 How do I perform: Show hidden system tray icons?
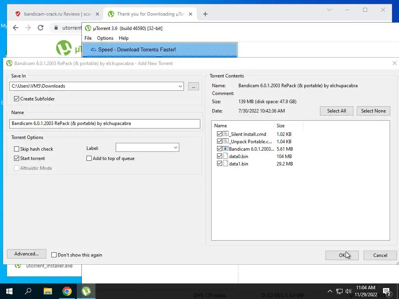pyautogui.click(x=330, y=291)
